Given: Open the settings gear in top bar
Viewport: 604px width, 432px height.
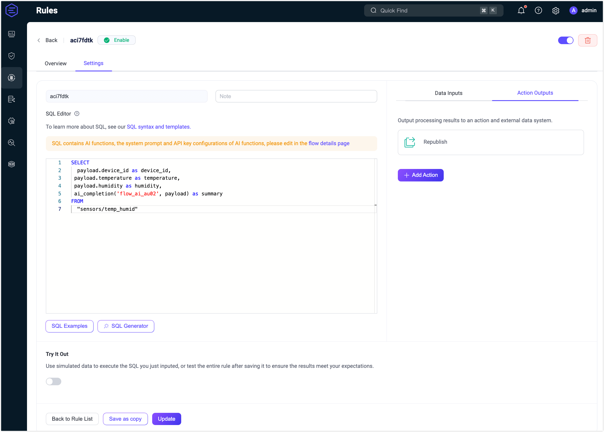Looking at the screenshot, I should click(x=556, y=10).
